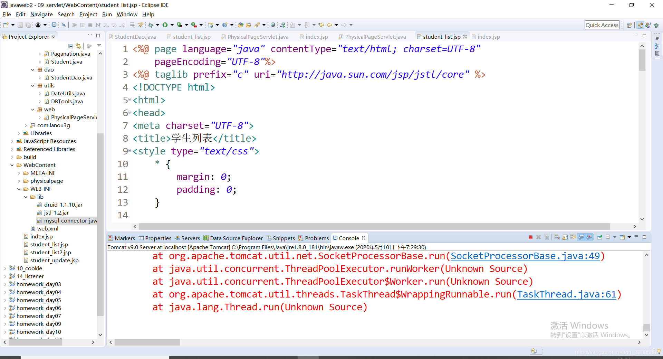Open the Web Browser globe icon
663x359 pixels.
pos(273,25)
